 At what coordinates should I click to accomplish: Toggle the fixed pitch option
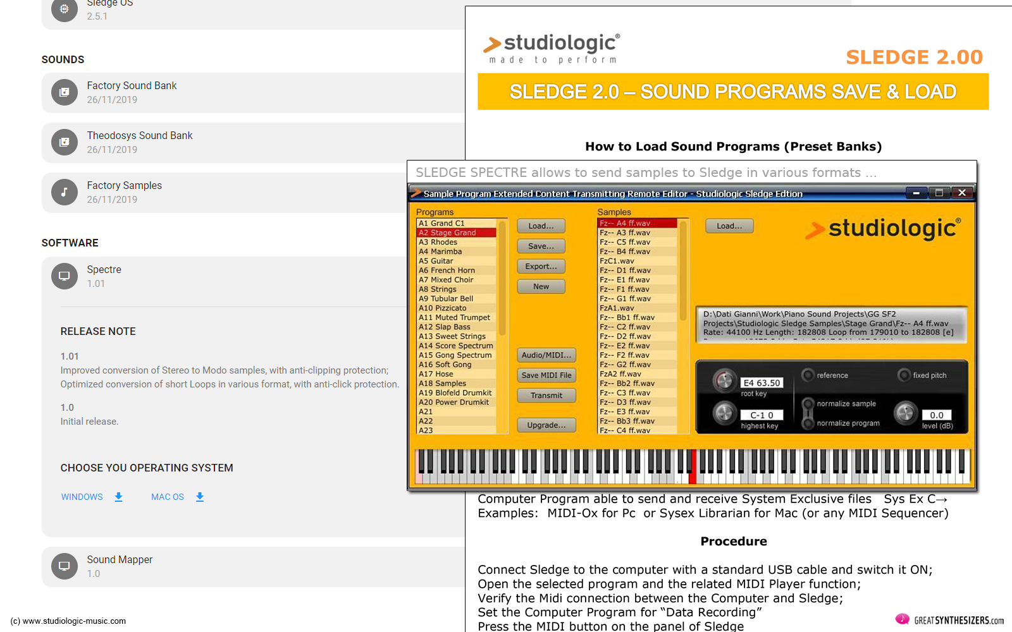pos(904,375)
